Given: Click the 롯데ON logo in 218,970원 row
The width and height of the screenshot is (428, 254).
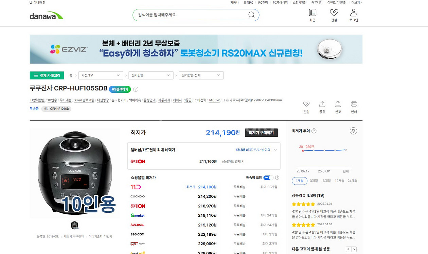Looking at the screenshot, I should 138,206.
